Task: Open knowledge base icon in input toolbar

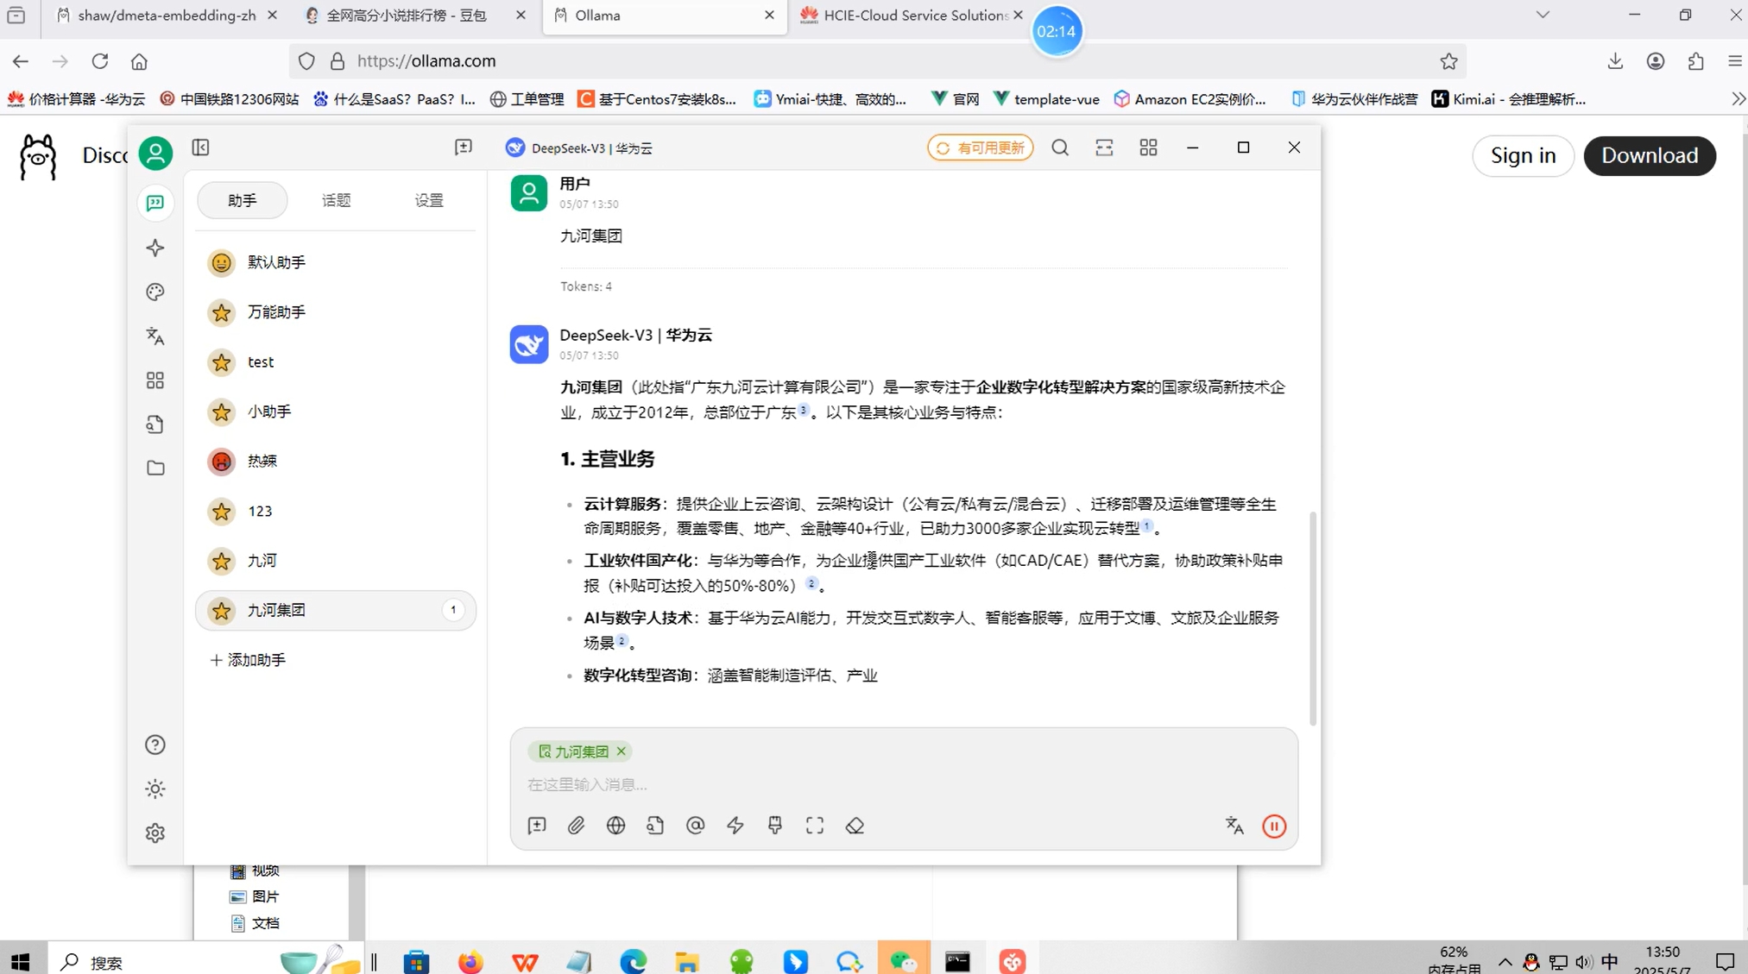Action: [655, 826]
